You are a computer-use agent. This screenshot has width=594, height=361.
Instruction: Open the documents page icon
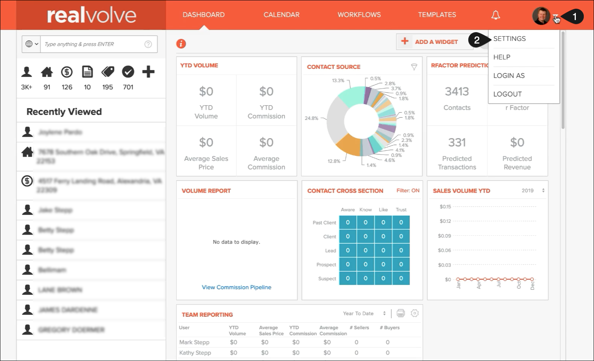[x=87, y=72]
